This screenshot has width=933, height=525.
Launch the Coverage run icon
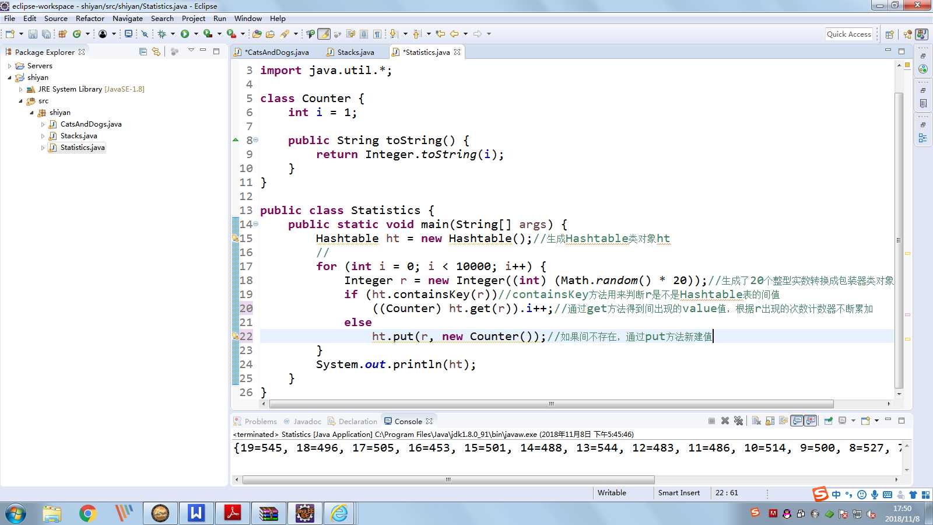pos(207,34)
